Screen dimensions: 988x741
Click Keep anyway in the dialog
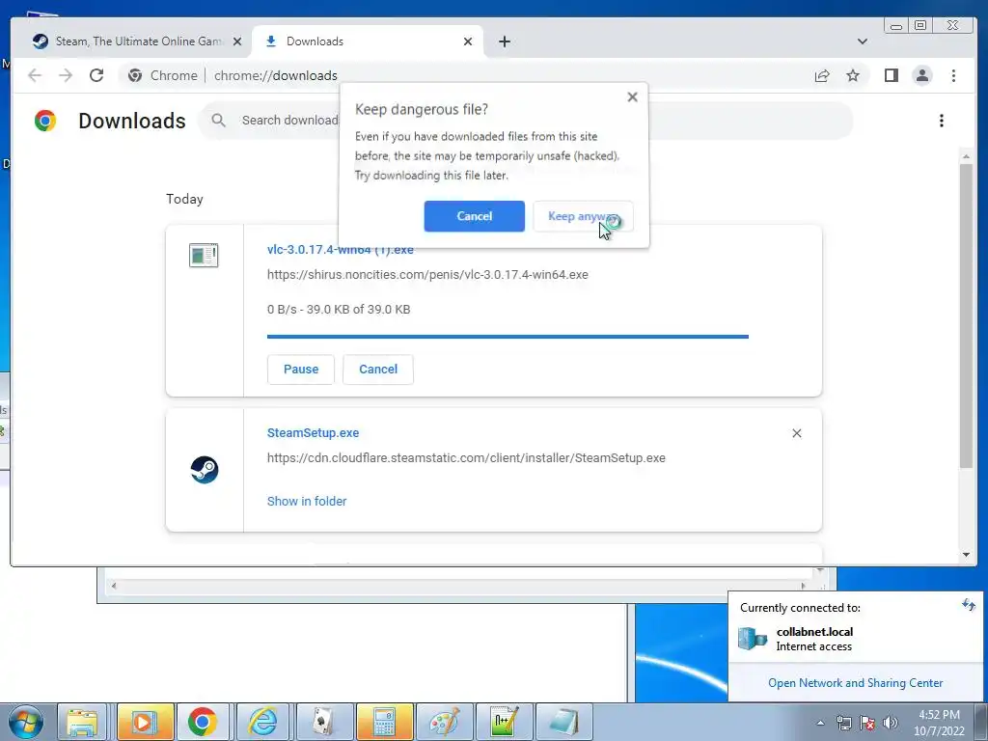coord(583,216)
